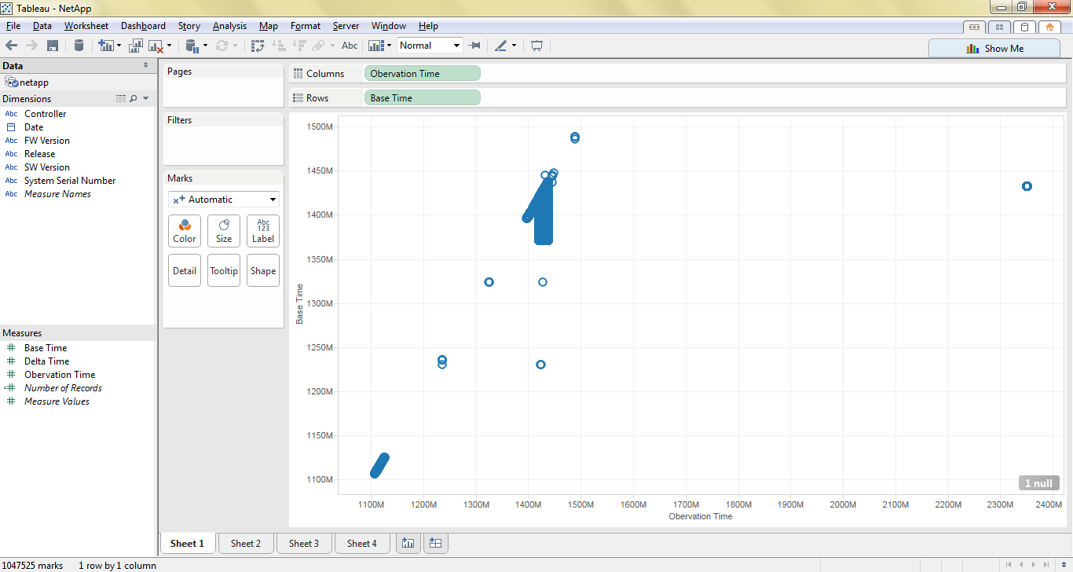Click the Tooltip button on Marks card
Image resolution: width=1073 pixels, height=572 pixels.
point(224,271)
